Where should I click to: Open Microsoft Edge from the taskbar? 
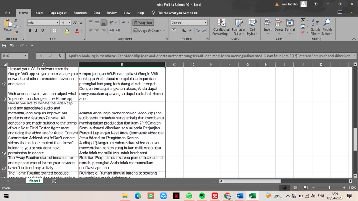pyautogui.click(x=138, y=196)
